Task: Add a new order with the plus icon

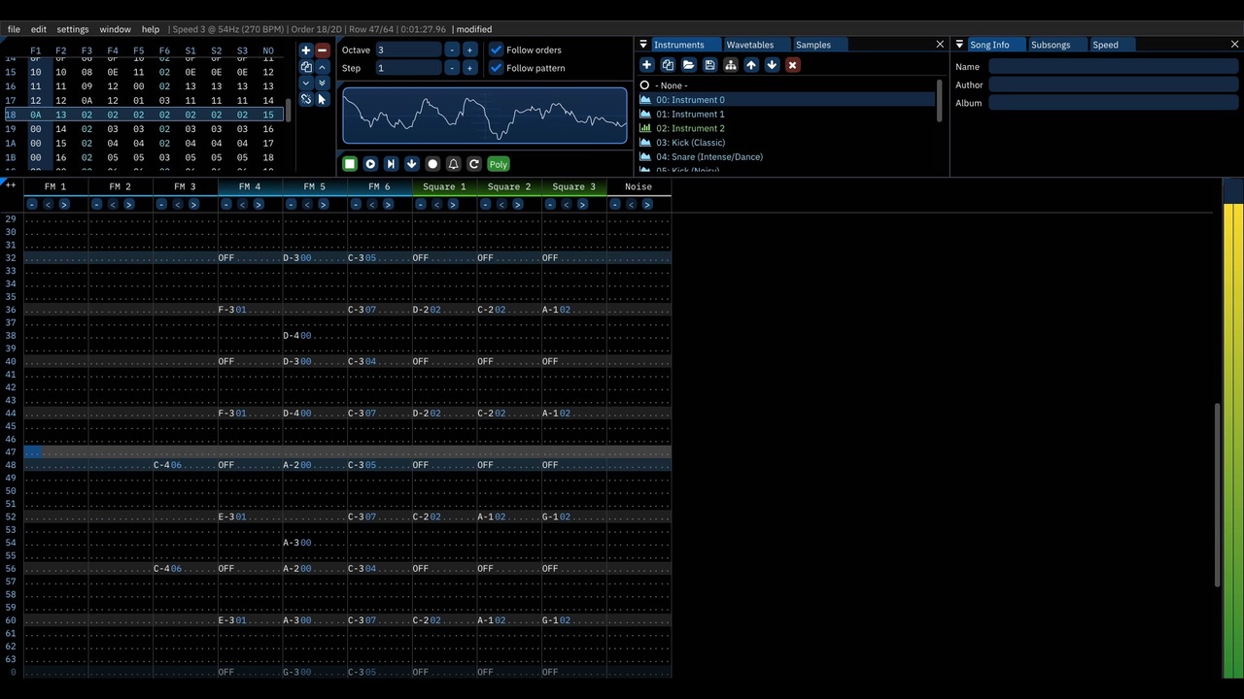Action: pos(305,50)
